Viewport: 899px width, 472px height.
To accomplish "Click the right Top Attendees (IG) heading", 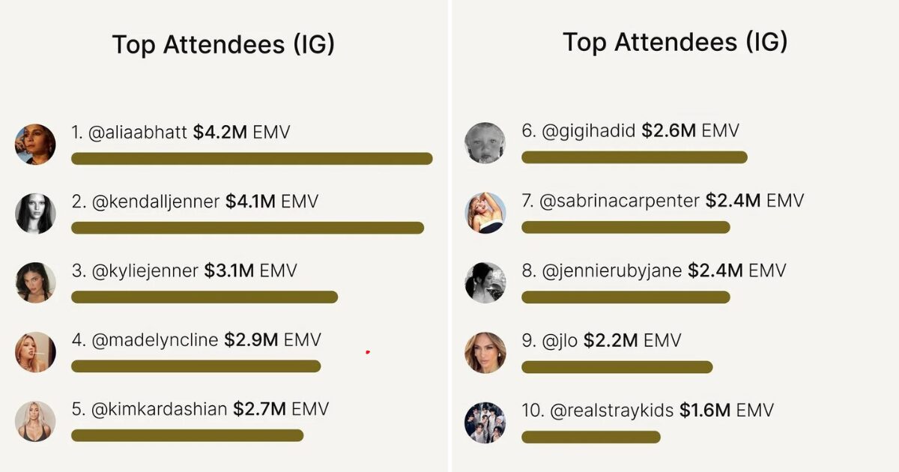I will [x=675, y=42].
